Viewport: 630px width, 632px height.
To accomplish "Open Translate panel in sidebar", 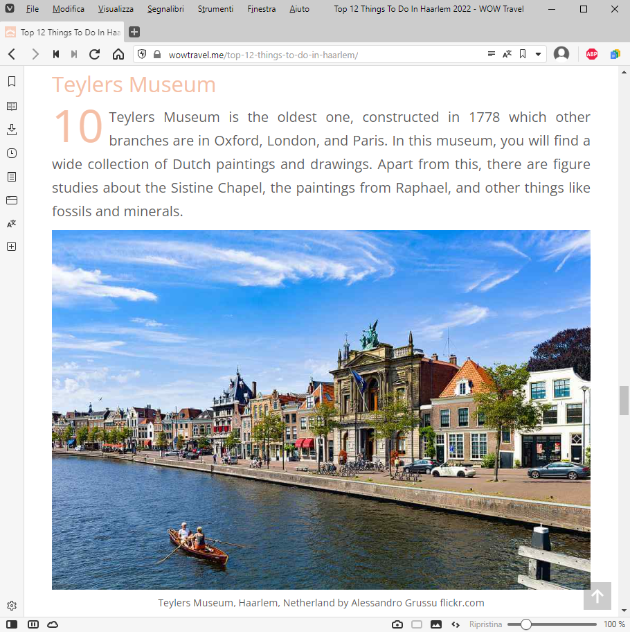I will coord(12,224).
